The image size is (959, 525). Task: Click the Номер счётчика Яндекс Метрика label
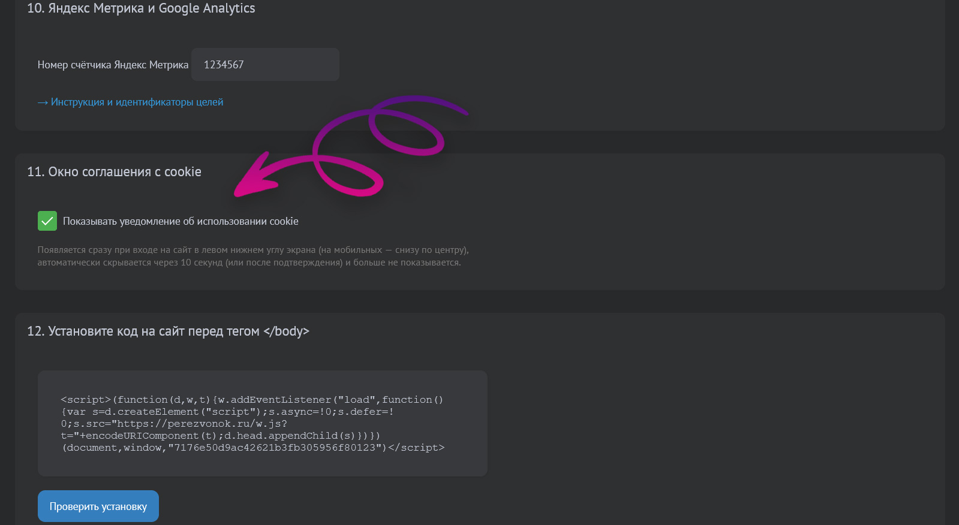113,65
